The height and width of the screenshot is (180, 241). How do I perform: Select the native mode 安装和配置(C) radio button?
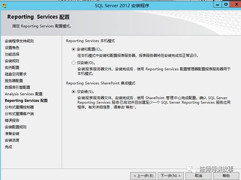pyautogui.click(x=74, y=49)
